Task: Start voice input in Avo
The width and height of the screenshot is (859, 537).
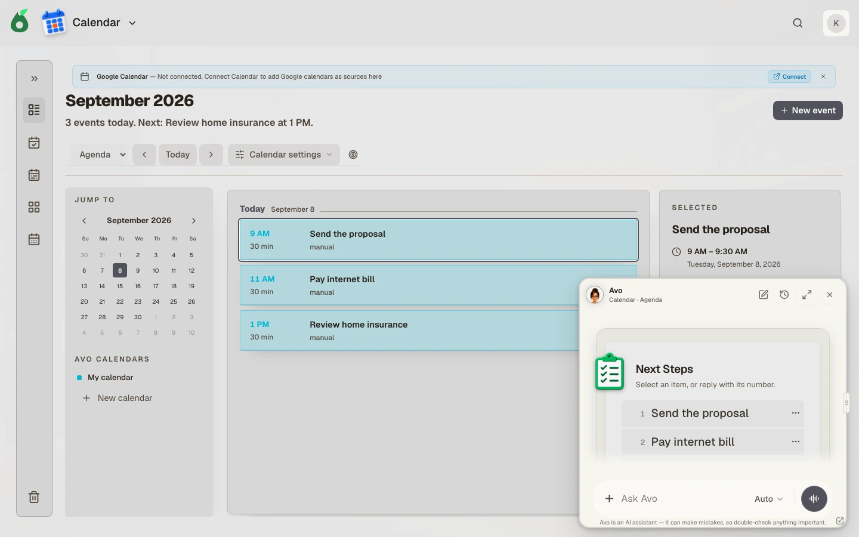Action: [814, 499]
